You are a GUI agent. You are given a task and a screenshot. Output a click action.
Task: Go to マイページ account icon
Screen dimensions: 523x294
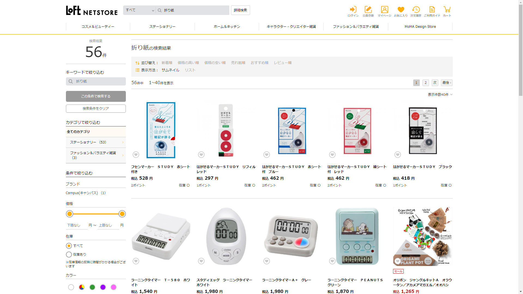coord(384,11)
